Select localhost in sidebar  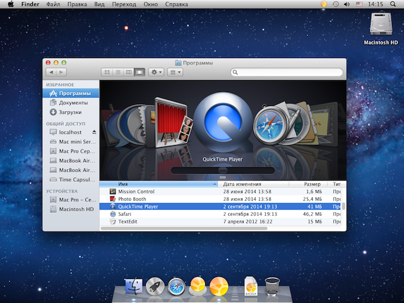[x=71, y=132]
